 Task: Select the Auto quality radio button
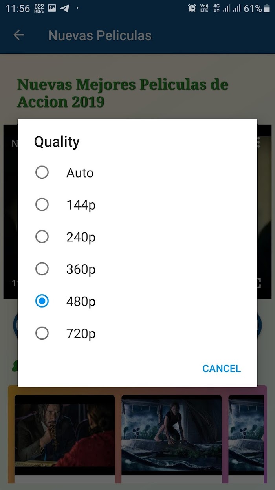[x=42, y=172]
